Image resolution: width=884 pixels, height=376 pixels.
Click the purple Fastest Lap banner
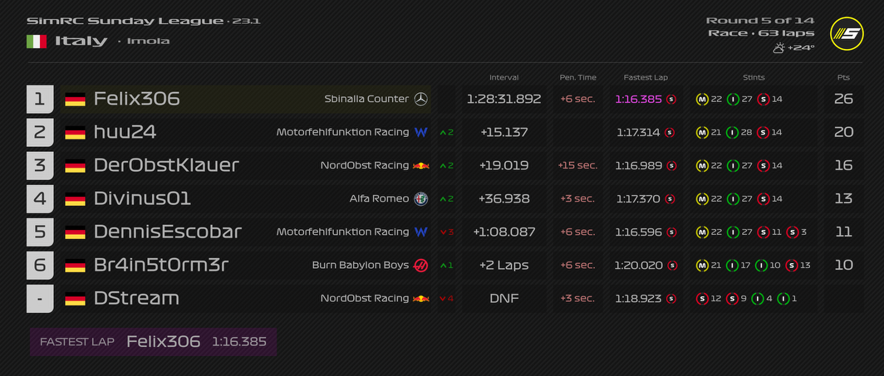pos(153,341)
